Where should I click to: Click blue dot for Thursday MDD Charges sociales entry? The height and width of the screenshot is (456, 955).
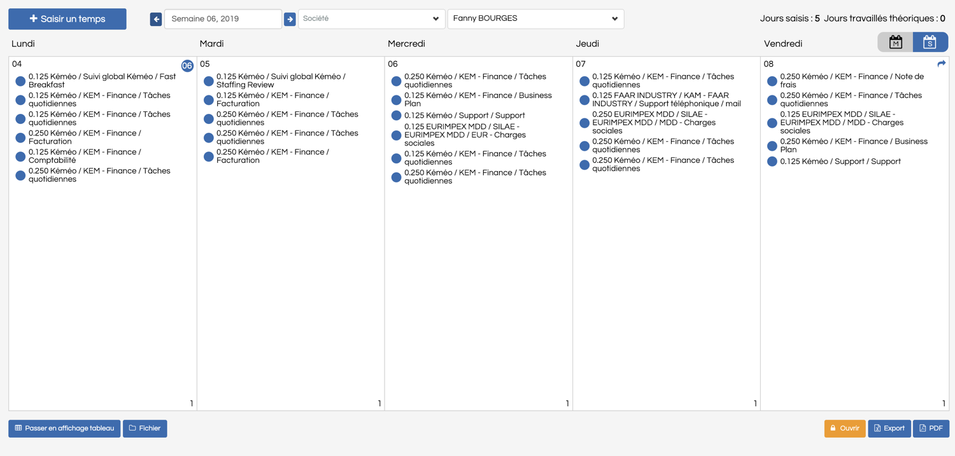click(x=584, y=123)
